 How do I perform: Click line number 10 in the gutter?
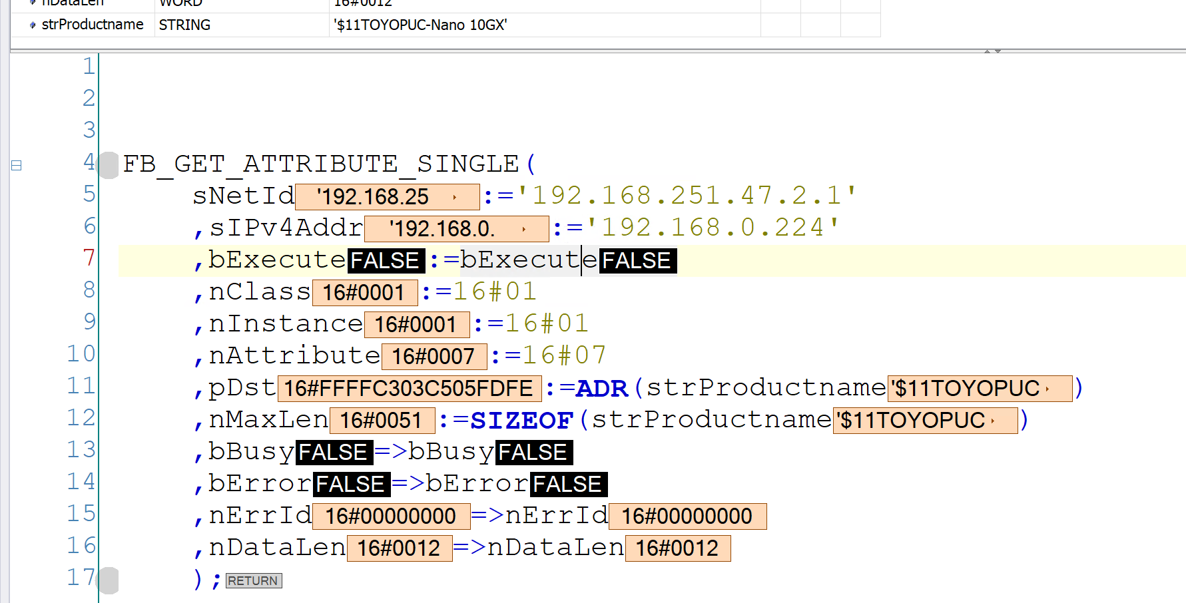coord(81,354)
